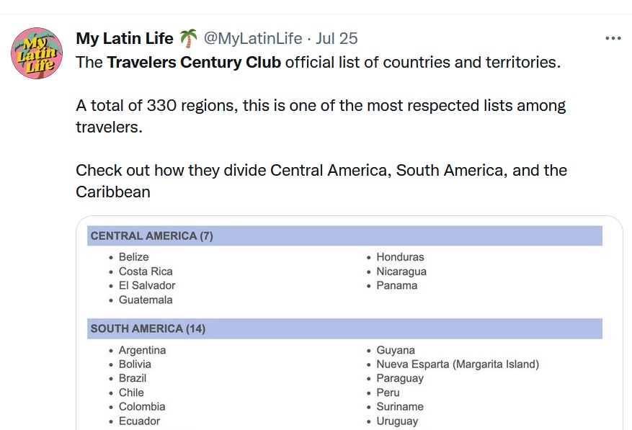Click Guyana in the list
The image size is (632, 430).
tap(396, 350)
